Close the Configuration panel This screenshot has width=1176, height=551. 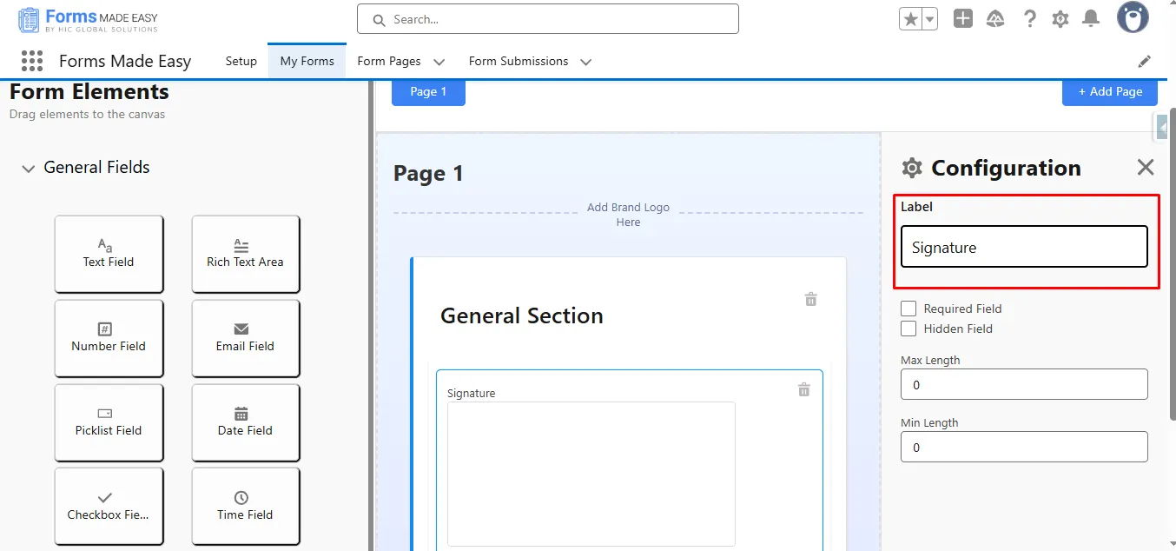click(x=1146, y=168)
